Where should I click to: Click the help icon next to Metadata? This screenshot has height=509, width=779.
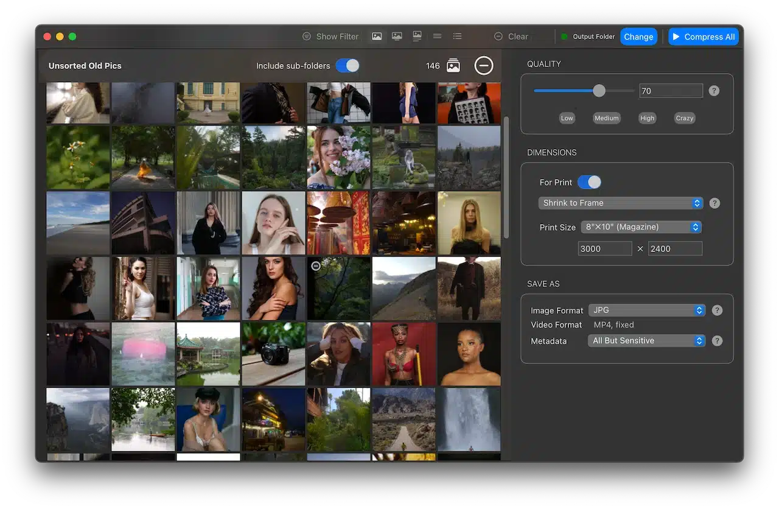click(x=717, y=341)
